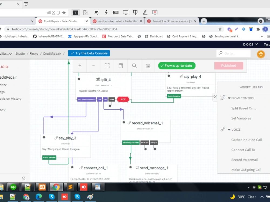Screen dimensions: 270x202
Task: Click Hangup transition tag
Action: pos(154,142)
